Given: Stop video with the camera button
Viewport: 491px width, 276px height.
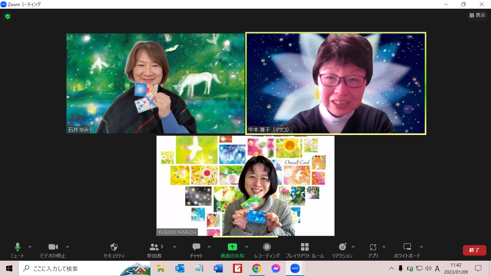Looking at the screenshot, I should coord(53,250).
